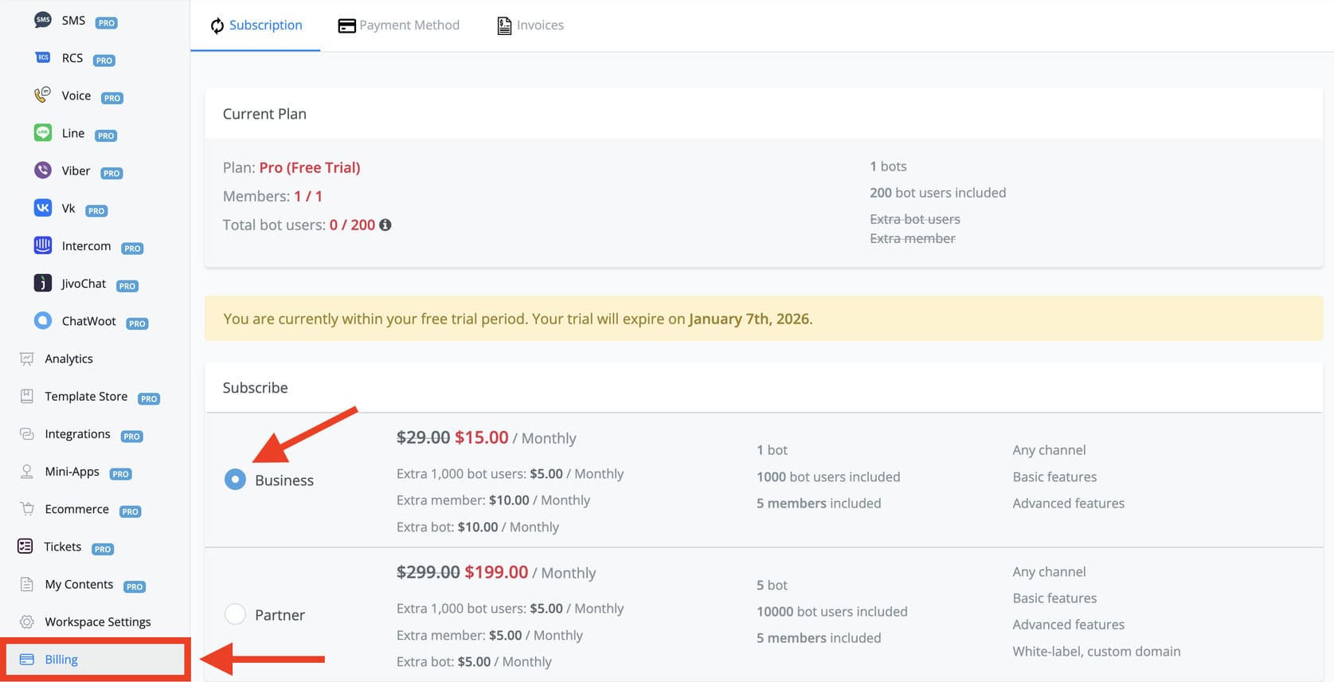Click the SMS channel icon
This screenshot has width=1334, height=682.
pyautogui.click(x=43, y=20)
